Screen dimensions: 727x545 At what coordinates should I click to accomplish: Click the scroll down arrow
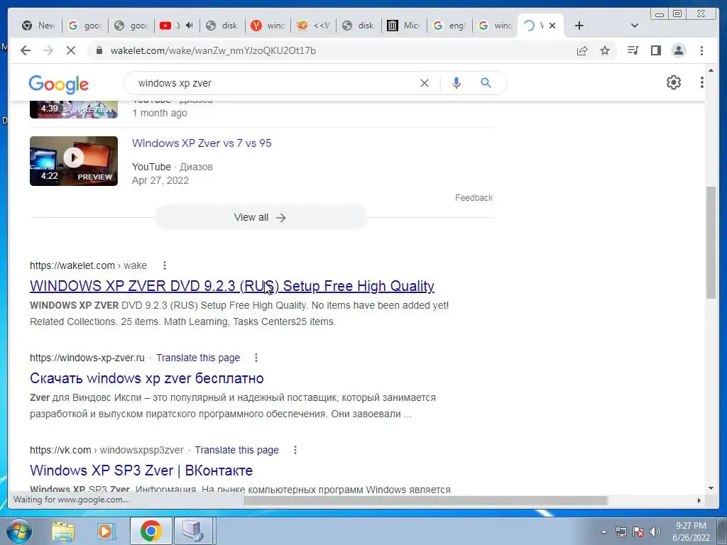tap(711, 488)
